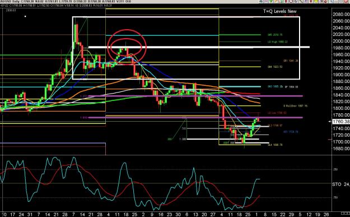Viewport: 350px width, 217px height.
Task: Click date axis label 19
Action: point(318,215)
